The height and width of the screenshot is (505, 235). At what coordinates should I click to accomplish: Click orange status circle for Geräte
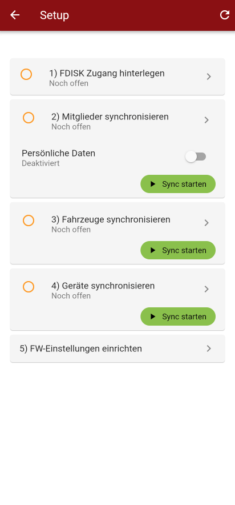[29, 287]
